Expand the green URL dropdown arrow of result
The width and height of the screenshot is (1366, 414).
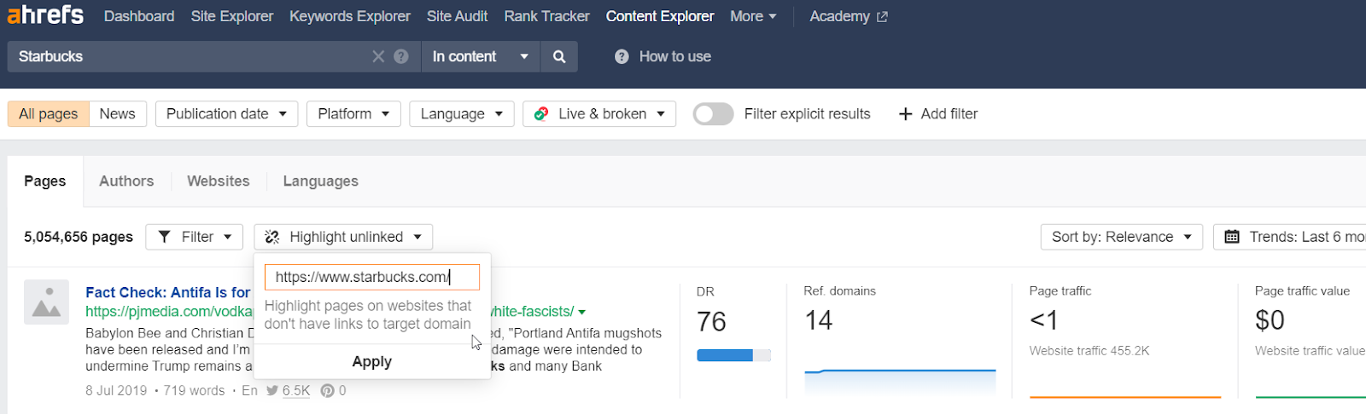[582, 313]
